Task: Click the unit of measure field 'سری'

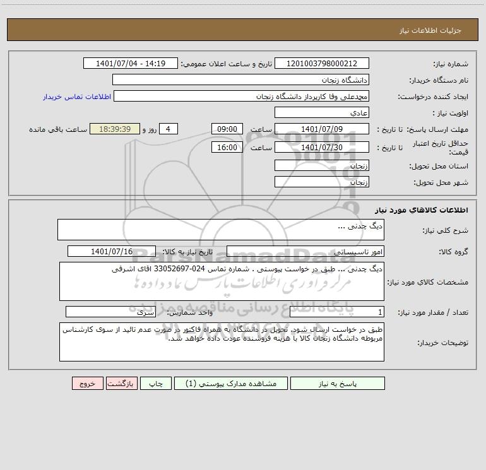Action: pyautogui.click(x=110, y=312)
